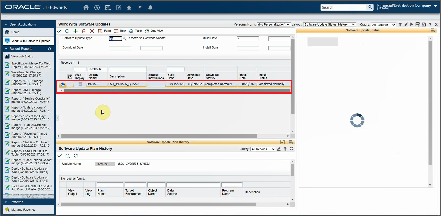441x216 pixels.
Task: Click the first Download Date input field
Action: [120, 48]
